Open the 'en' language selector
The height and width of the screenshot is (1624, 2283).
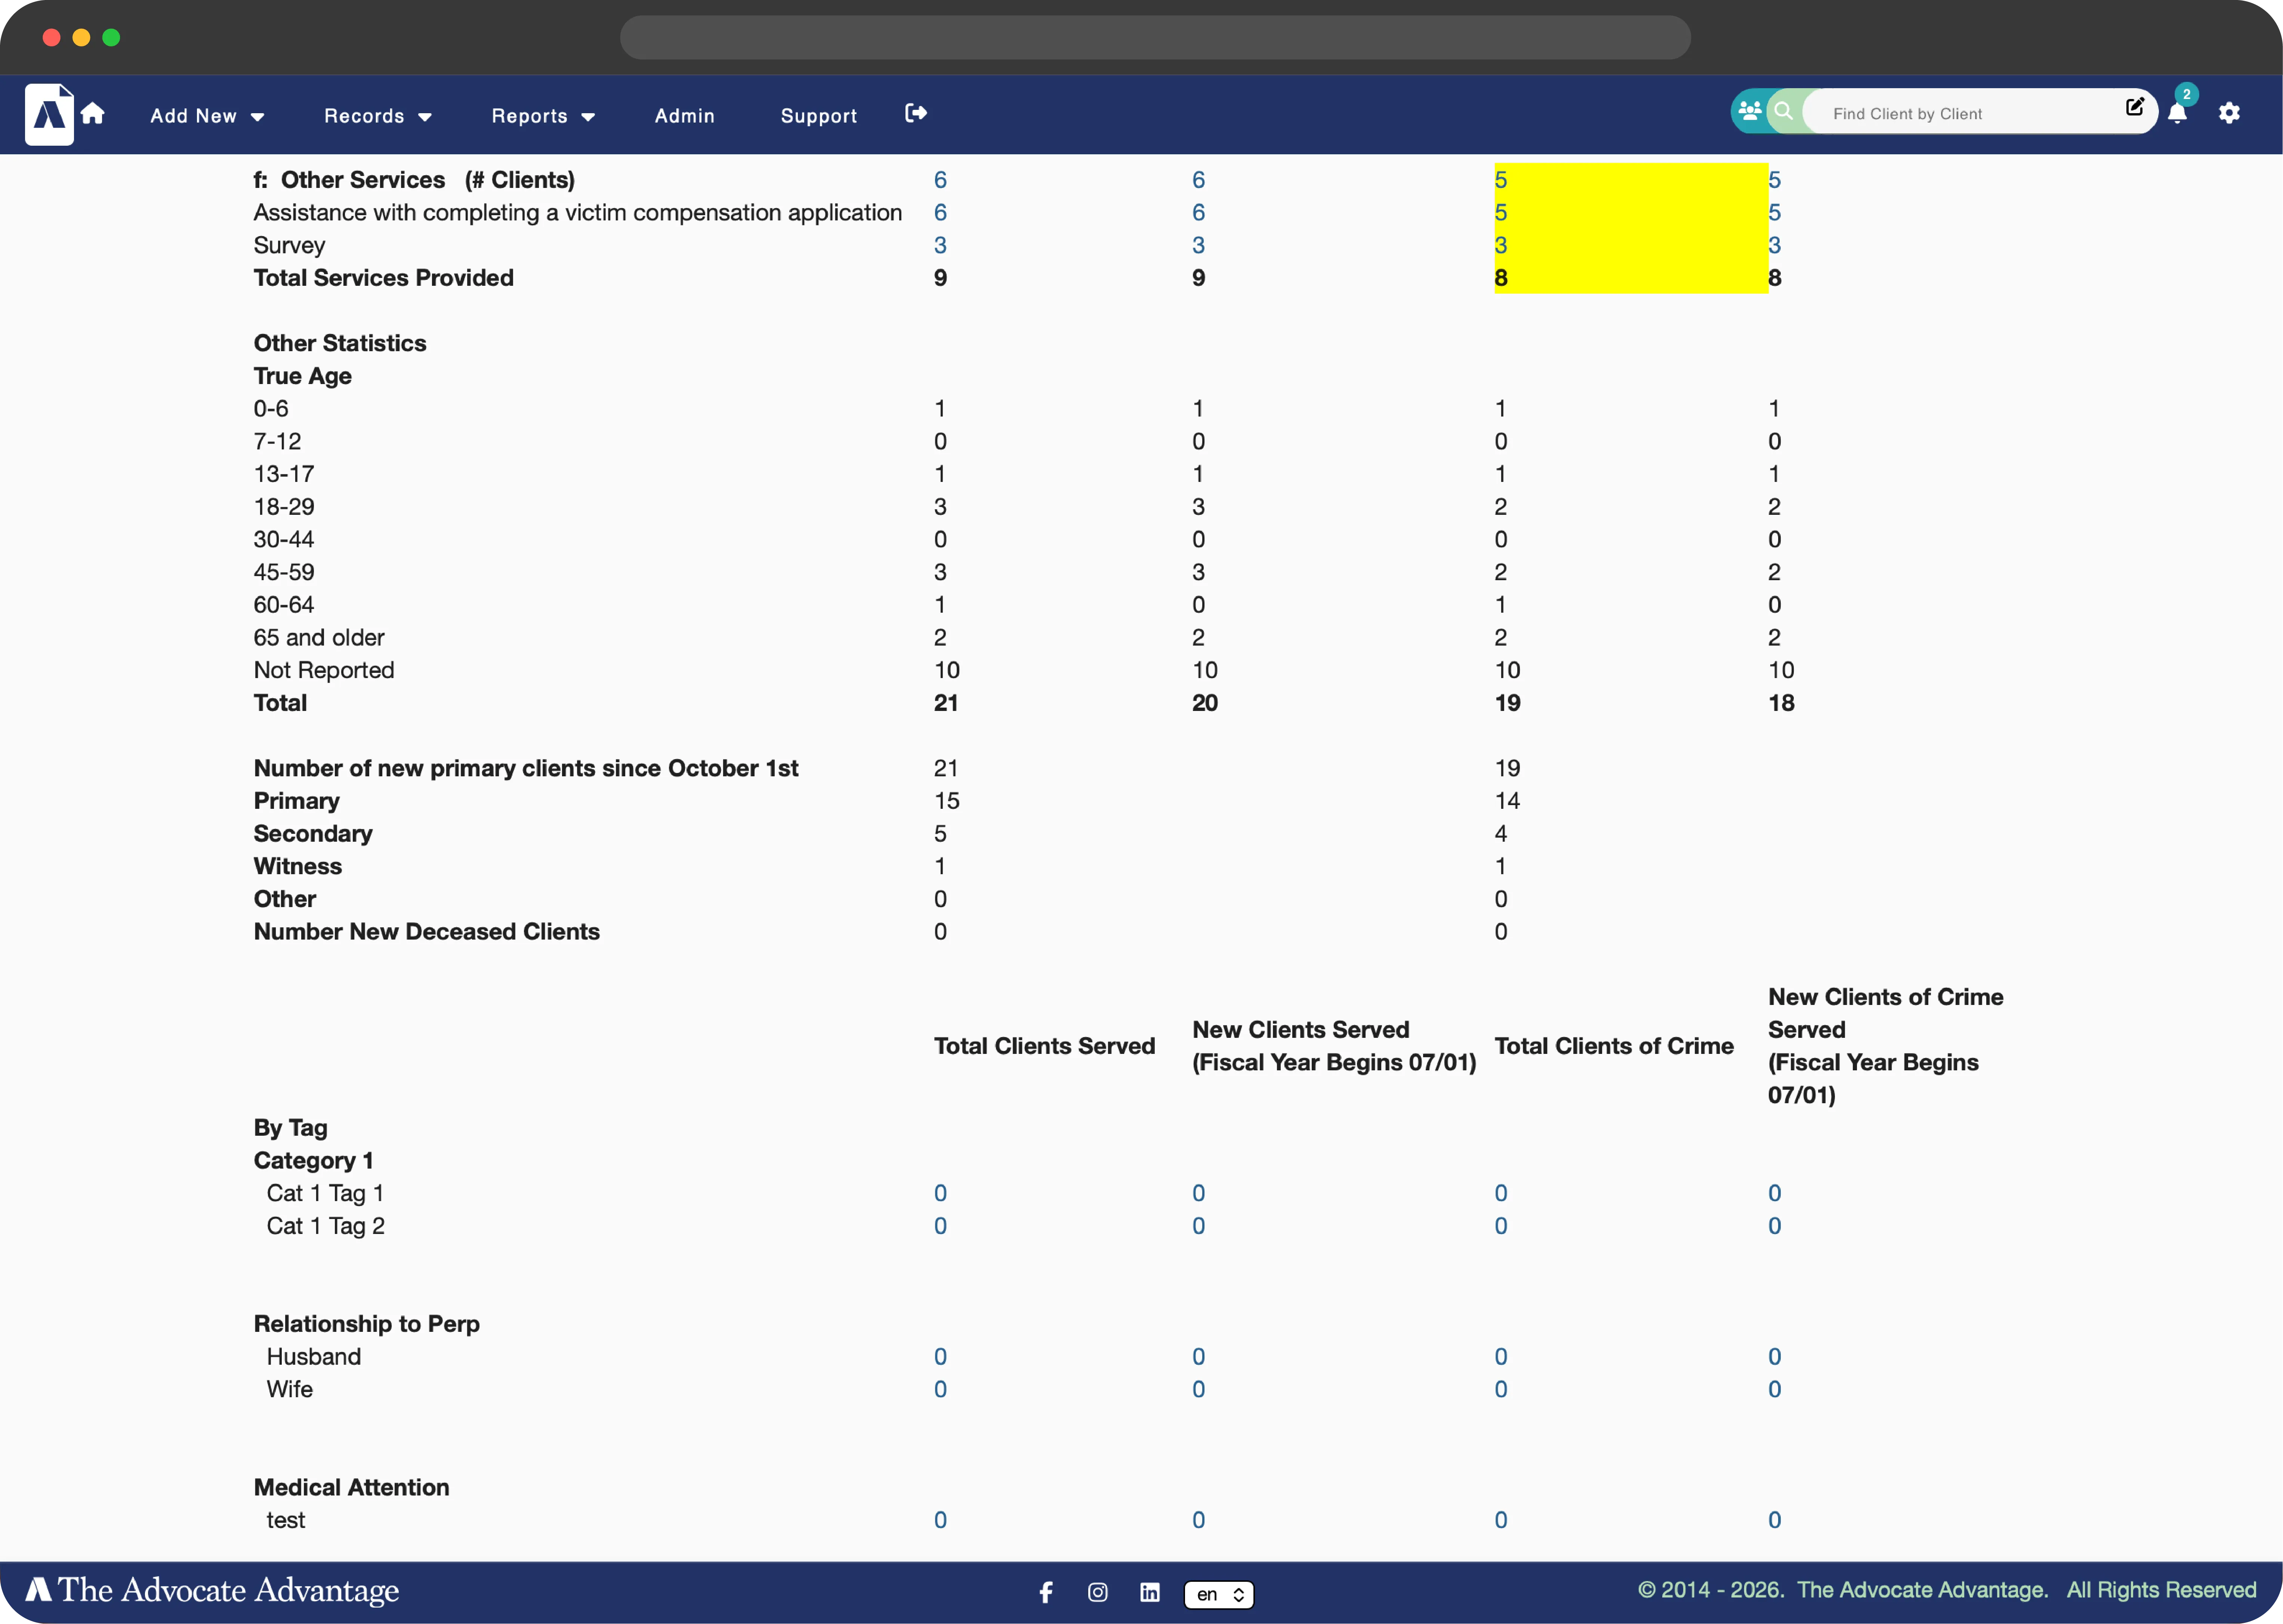coord(1219,1594)
